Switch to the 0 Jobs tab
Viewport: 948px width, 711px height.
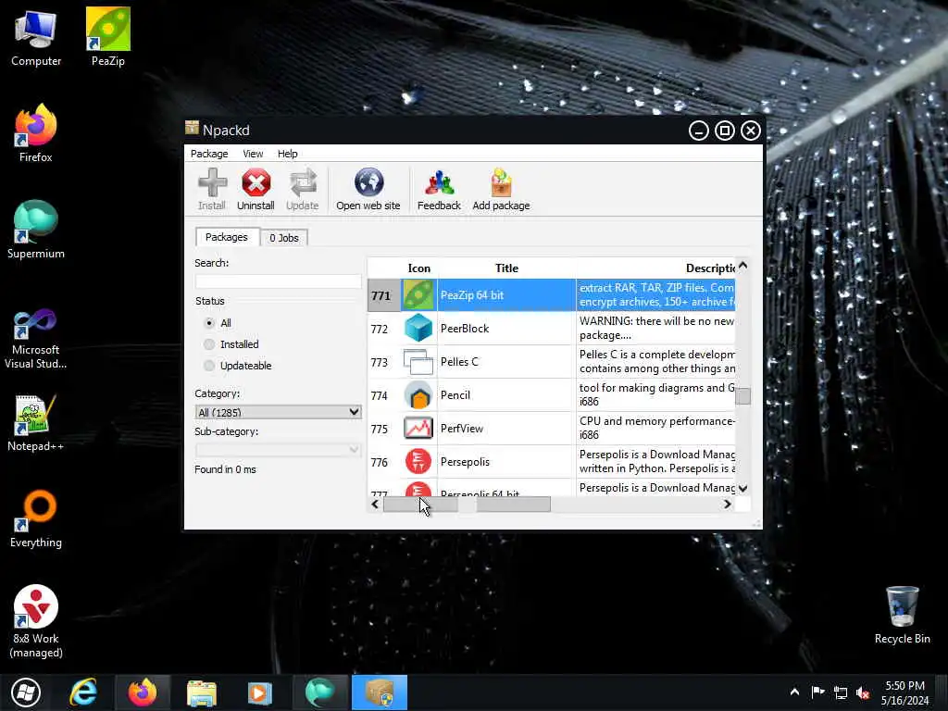point(284,238)
